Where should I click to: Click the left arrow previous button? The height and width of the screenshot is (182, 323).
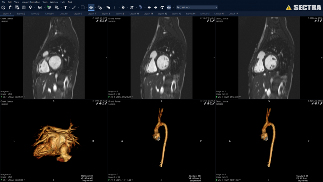point(149,8)
